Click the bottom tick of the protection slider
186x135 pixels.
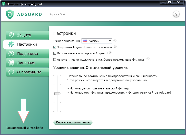57,111
